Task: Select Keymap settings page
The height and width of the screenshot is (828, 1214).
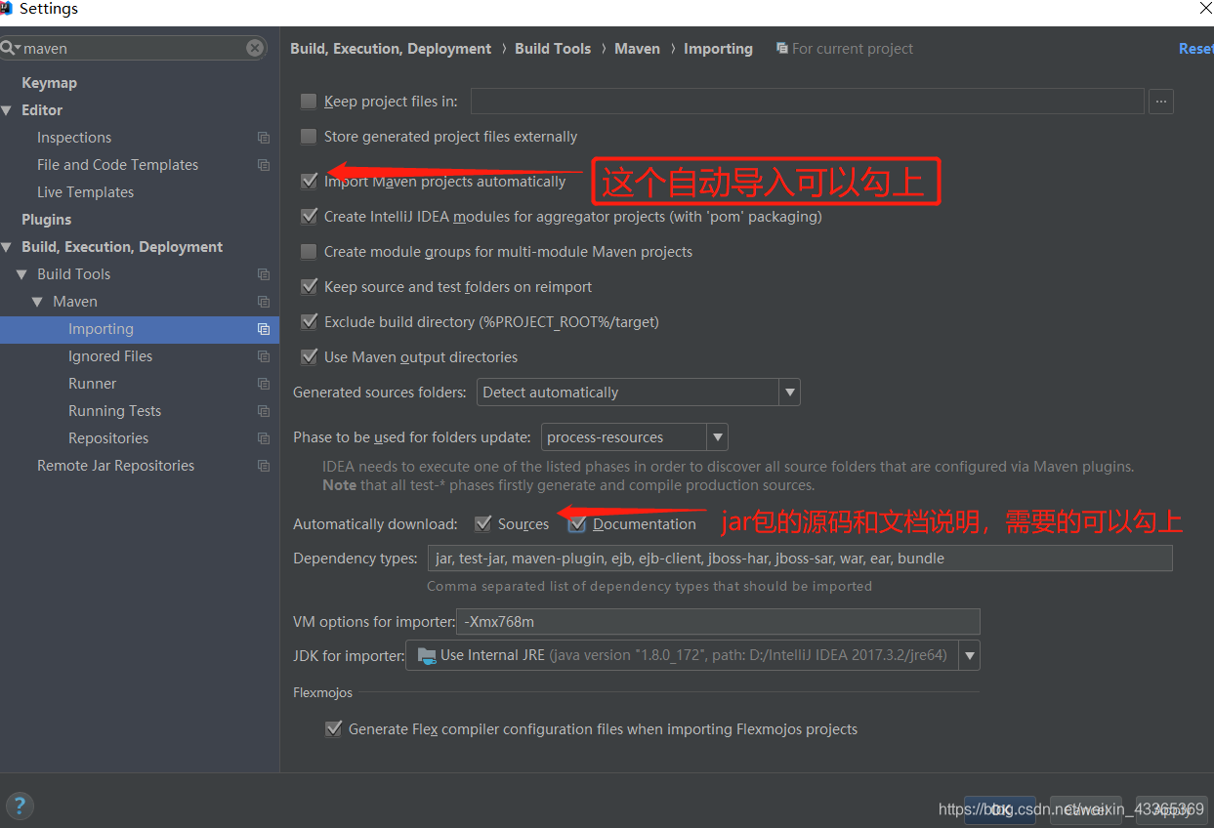Action: pyautogui.click(x=49, y=83)
